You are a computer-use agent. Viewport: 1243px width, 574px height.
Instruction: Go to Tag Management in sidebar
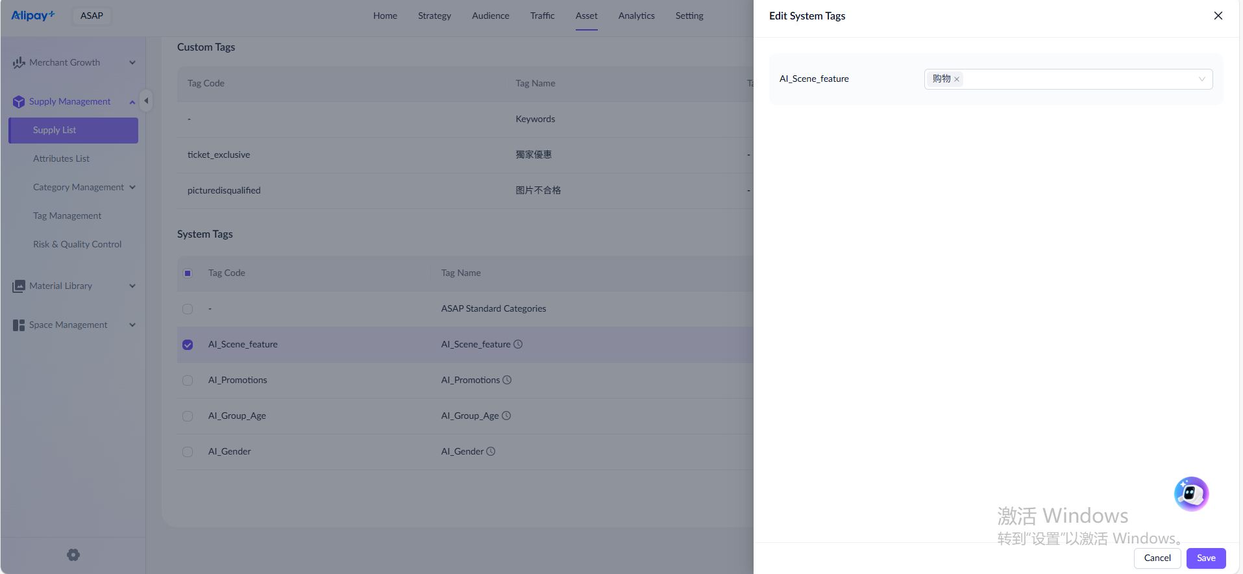point(68,216)
